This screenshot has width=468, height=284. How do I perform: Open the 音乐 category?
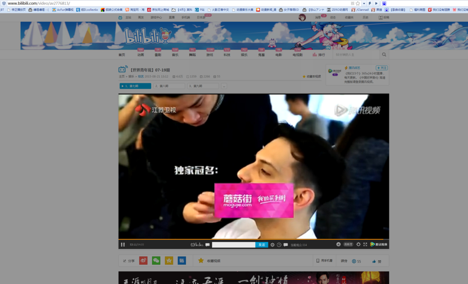click(x=175, y=55)
